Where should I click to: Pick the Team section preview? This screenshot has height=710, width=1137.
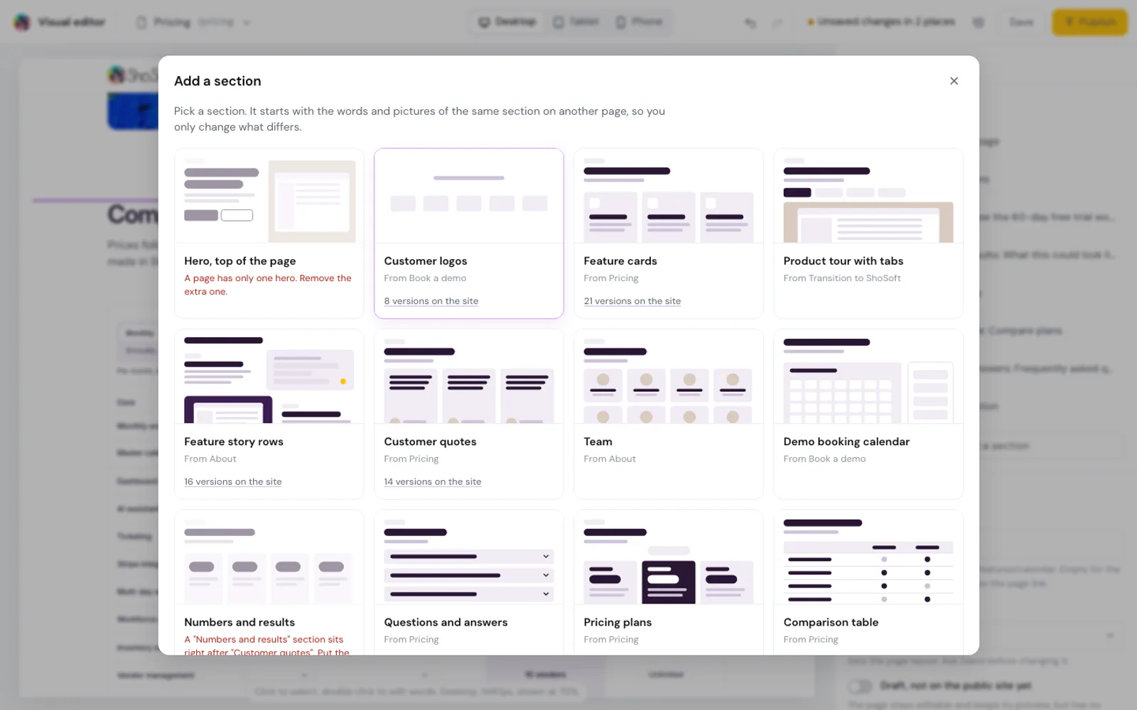point(669,376)
